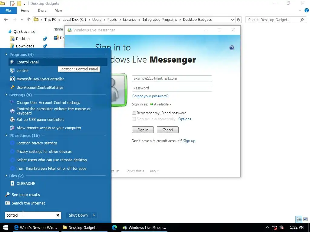Image resolution: width=310 pixels, height=232 pixels.
Task: Open recent locations dropdown in Explorer
Action: [x=22, y=19]
